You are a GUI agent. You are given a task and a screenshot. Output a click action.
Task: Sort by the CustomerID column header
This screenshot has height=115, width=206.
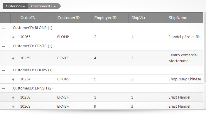(x=73, y=18)
